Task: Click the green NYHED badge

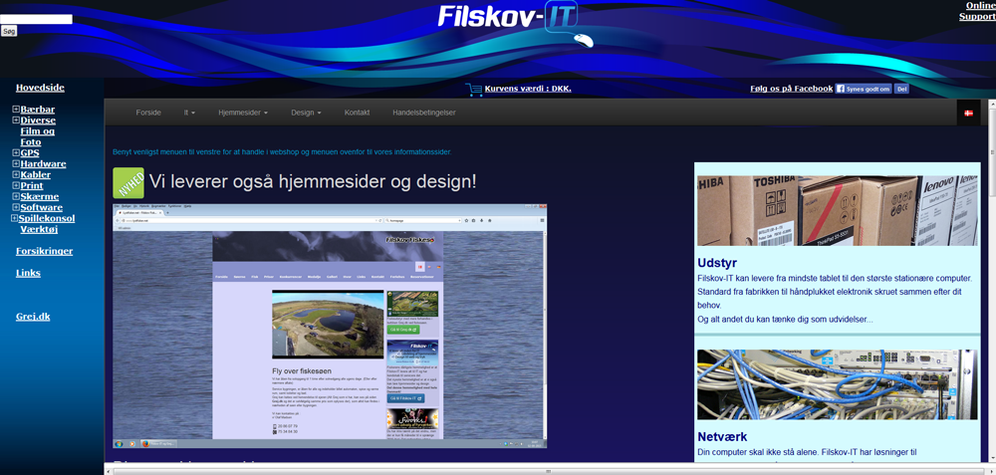Action: (128, 183)
